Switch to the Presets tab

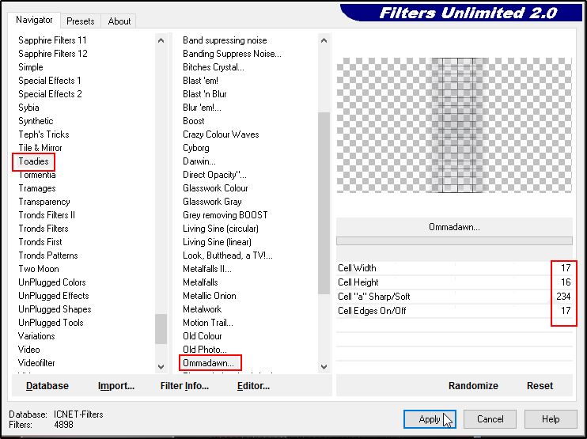[x=81, y=21]
